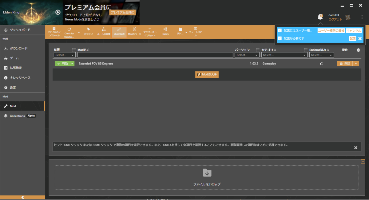Click Modのパージ purge button
This screenshot has width=369, height=200.
(134, 32)
